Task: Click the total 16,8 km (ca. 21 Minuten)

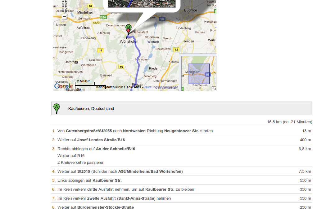Action: [290, 122]
